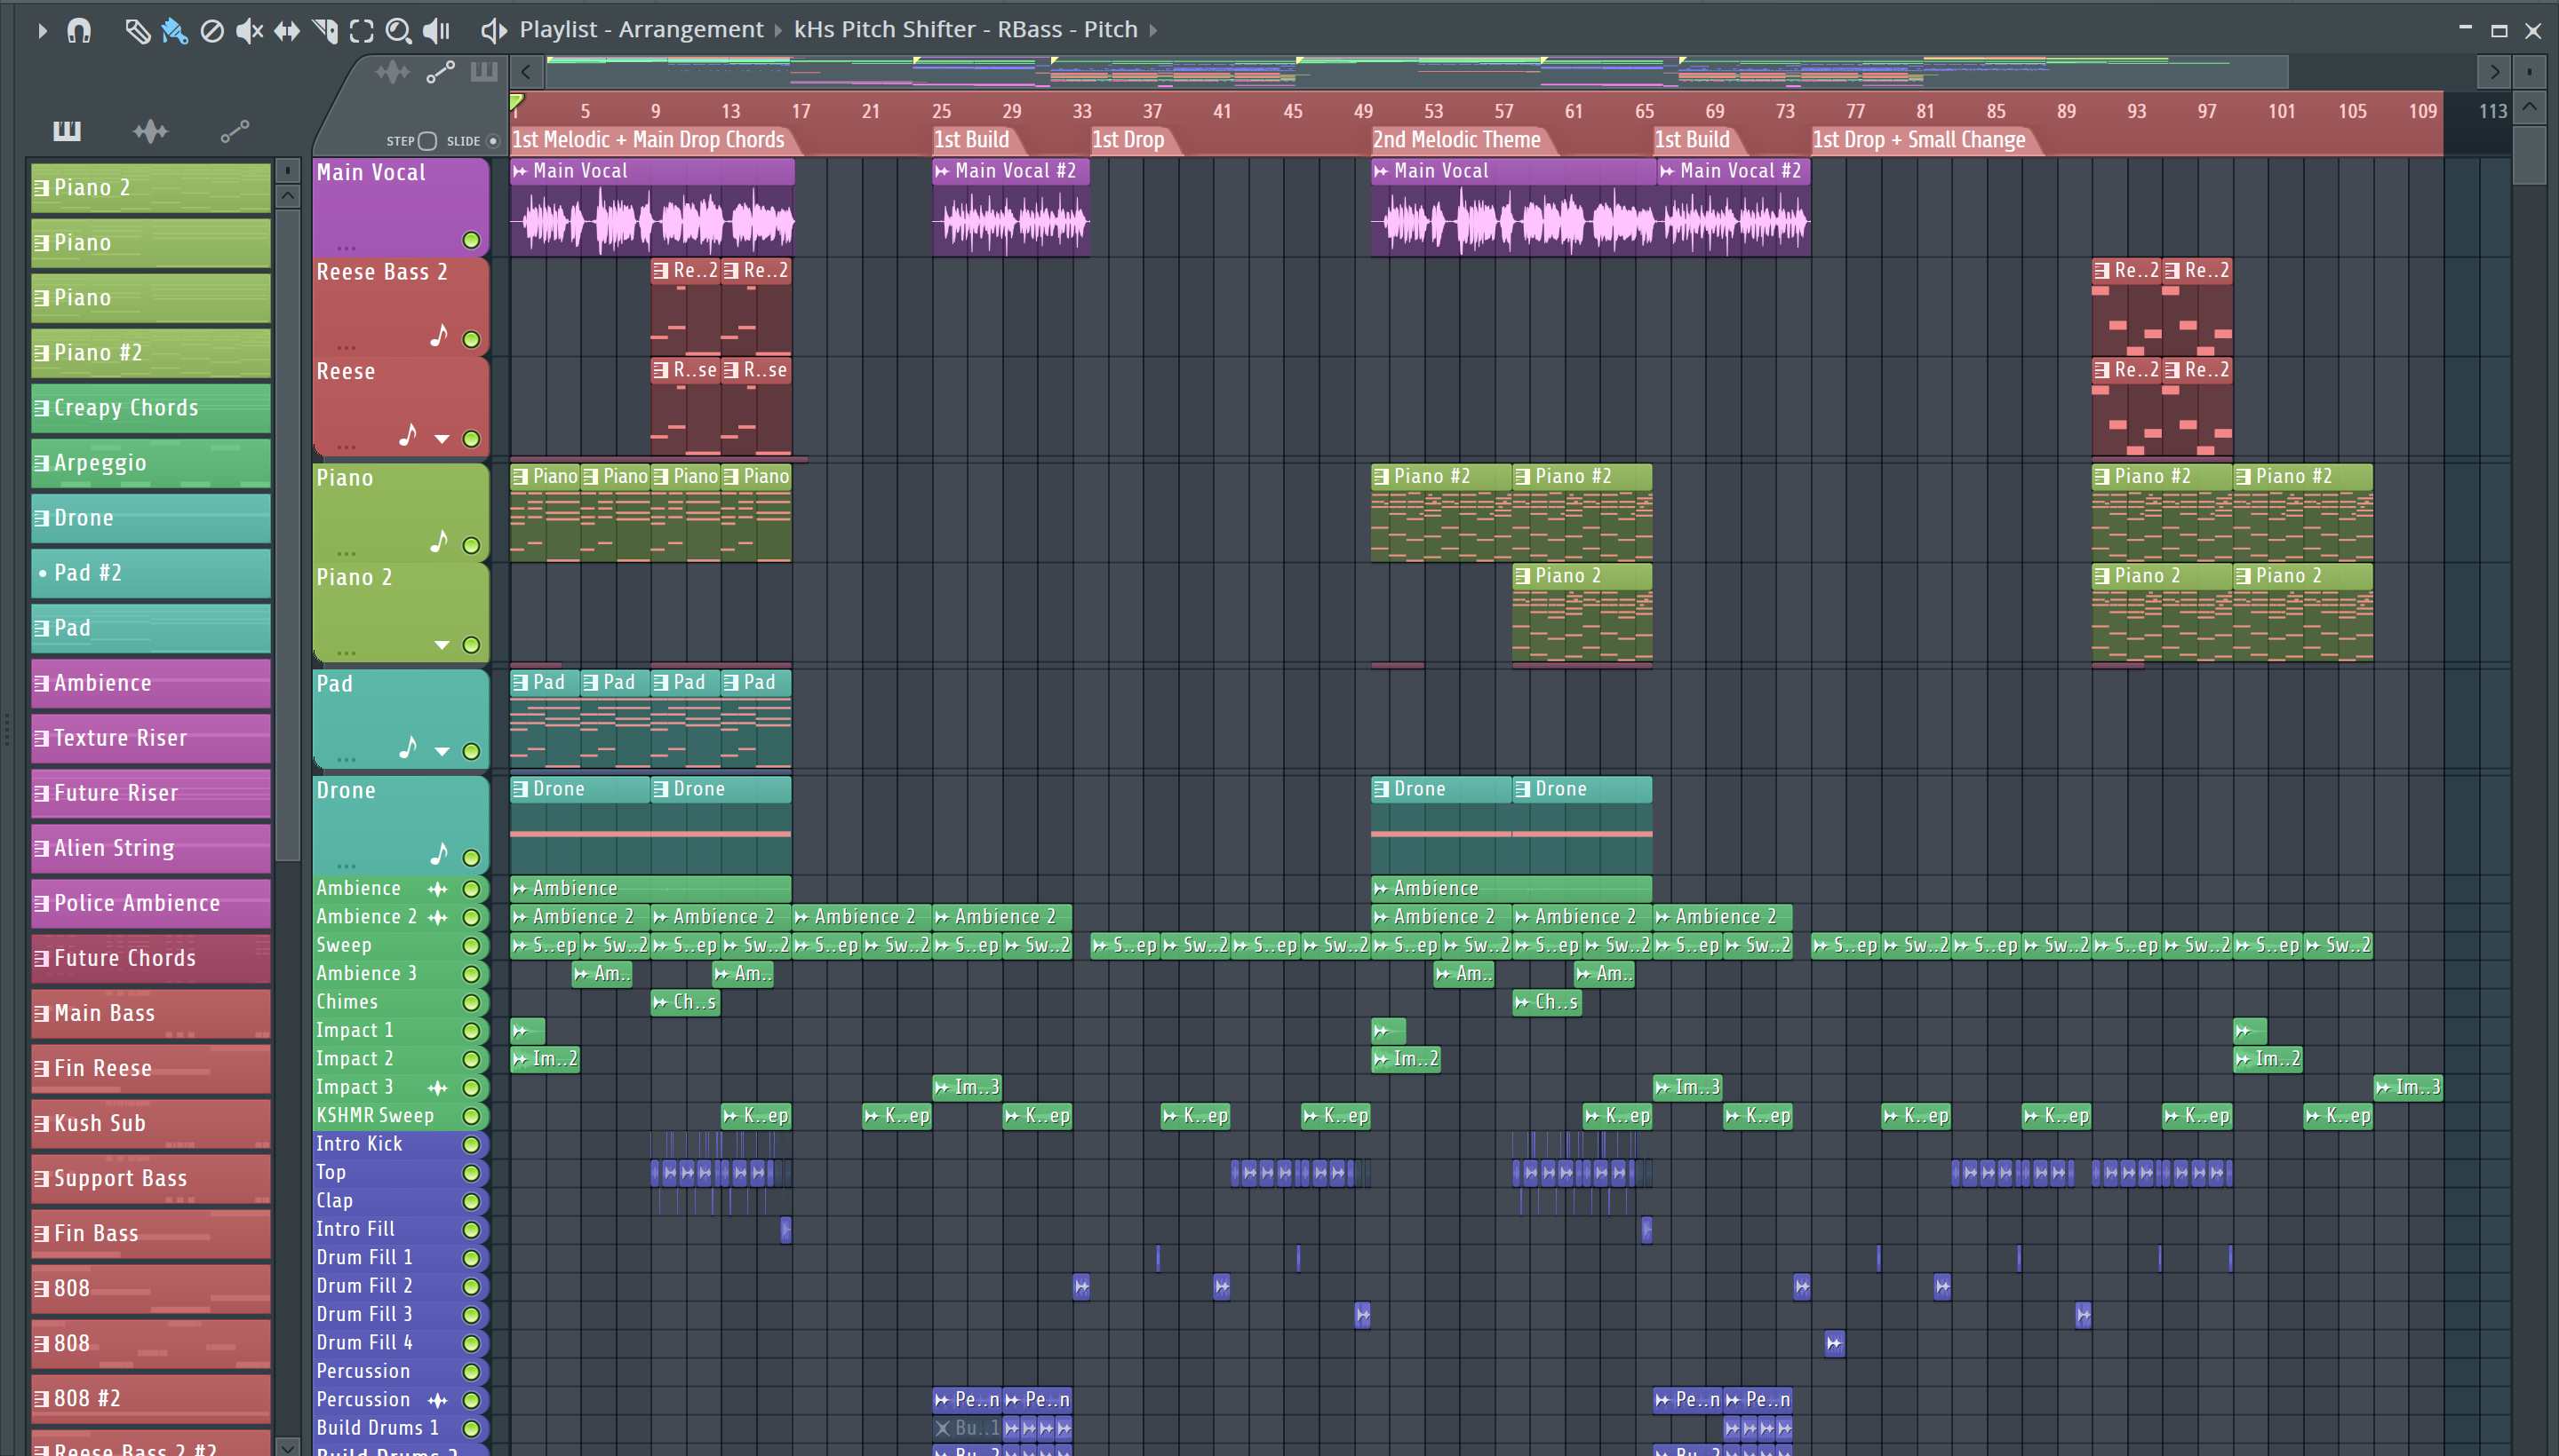This screenshot has height=1456, width=2559.
Task: Click the picker panel scrollbar
Action: (x=287, y=535)
